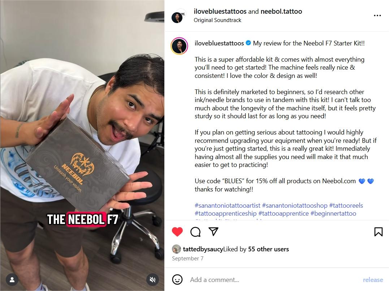Unmute the video with the speaker icon
This screenshot has width=389, height=291.
(152, 279)
